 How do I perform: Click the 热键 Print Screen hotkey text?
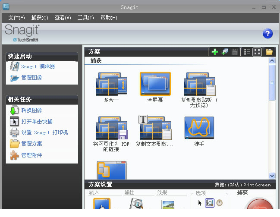coord(242,185)
